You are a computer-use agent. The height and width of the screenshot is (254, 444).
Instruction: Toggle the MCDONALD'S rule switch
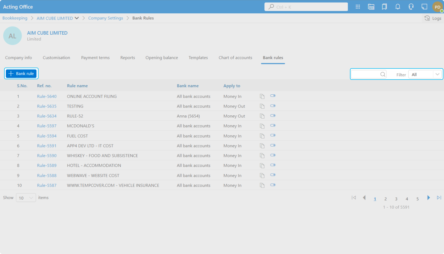(x=273, y=126)
